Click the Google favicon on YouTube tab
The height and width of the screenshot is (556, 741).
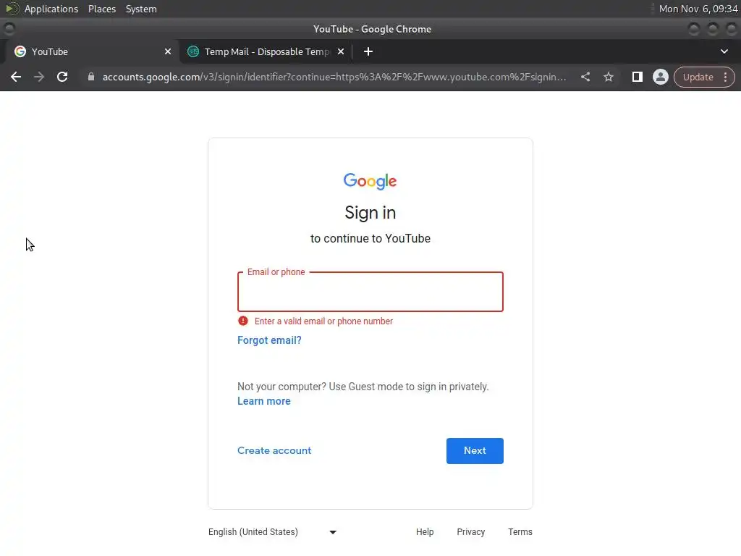click(20, 51)
